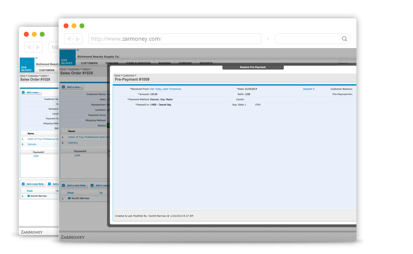Open CUSTOMERS menu in back-left window
This screenshot has height=254, width=413.
47,70
